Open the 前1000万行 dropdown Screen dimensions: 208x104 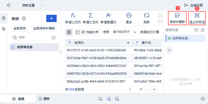125,32
